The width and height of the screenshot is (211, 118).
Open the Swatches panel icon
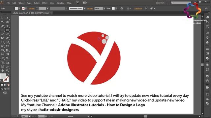coord(207,33)
